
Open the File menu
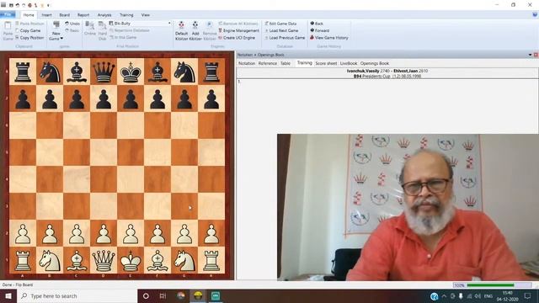click(x=8, y=15)
